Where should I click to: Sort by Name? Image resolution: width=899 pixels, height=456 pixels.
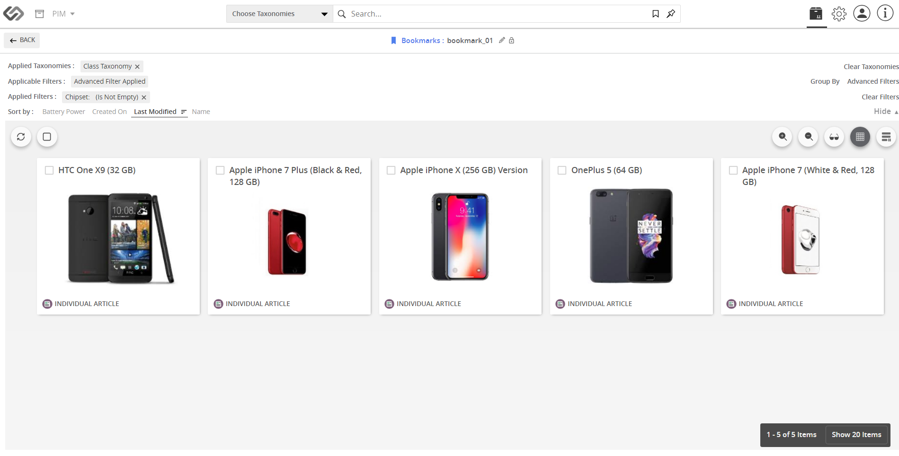point(201,112)
